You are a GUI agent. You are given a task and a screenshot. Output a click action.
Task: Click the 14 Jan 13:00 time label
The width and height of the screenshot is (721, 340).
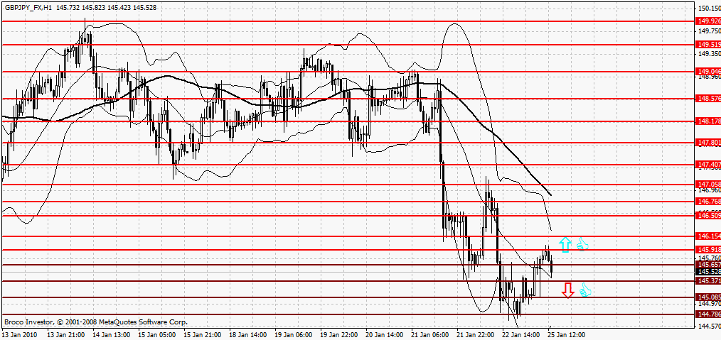point(111,336)
